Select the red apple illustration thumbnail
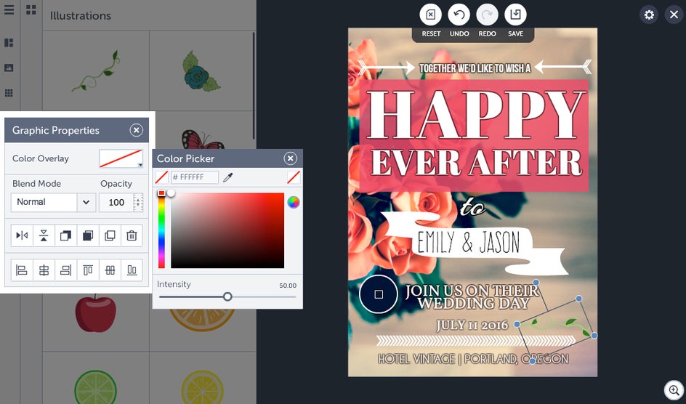This screenshot has width=686, height=404. click(96, 313)
